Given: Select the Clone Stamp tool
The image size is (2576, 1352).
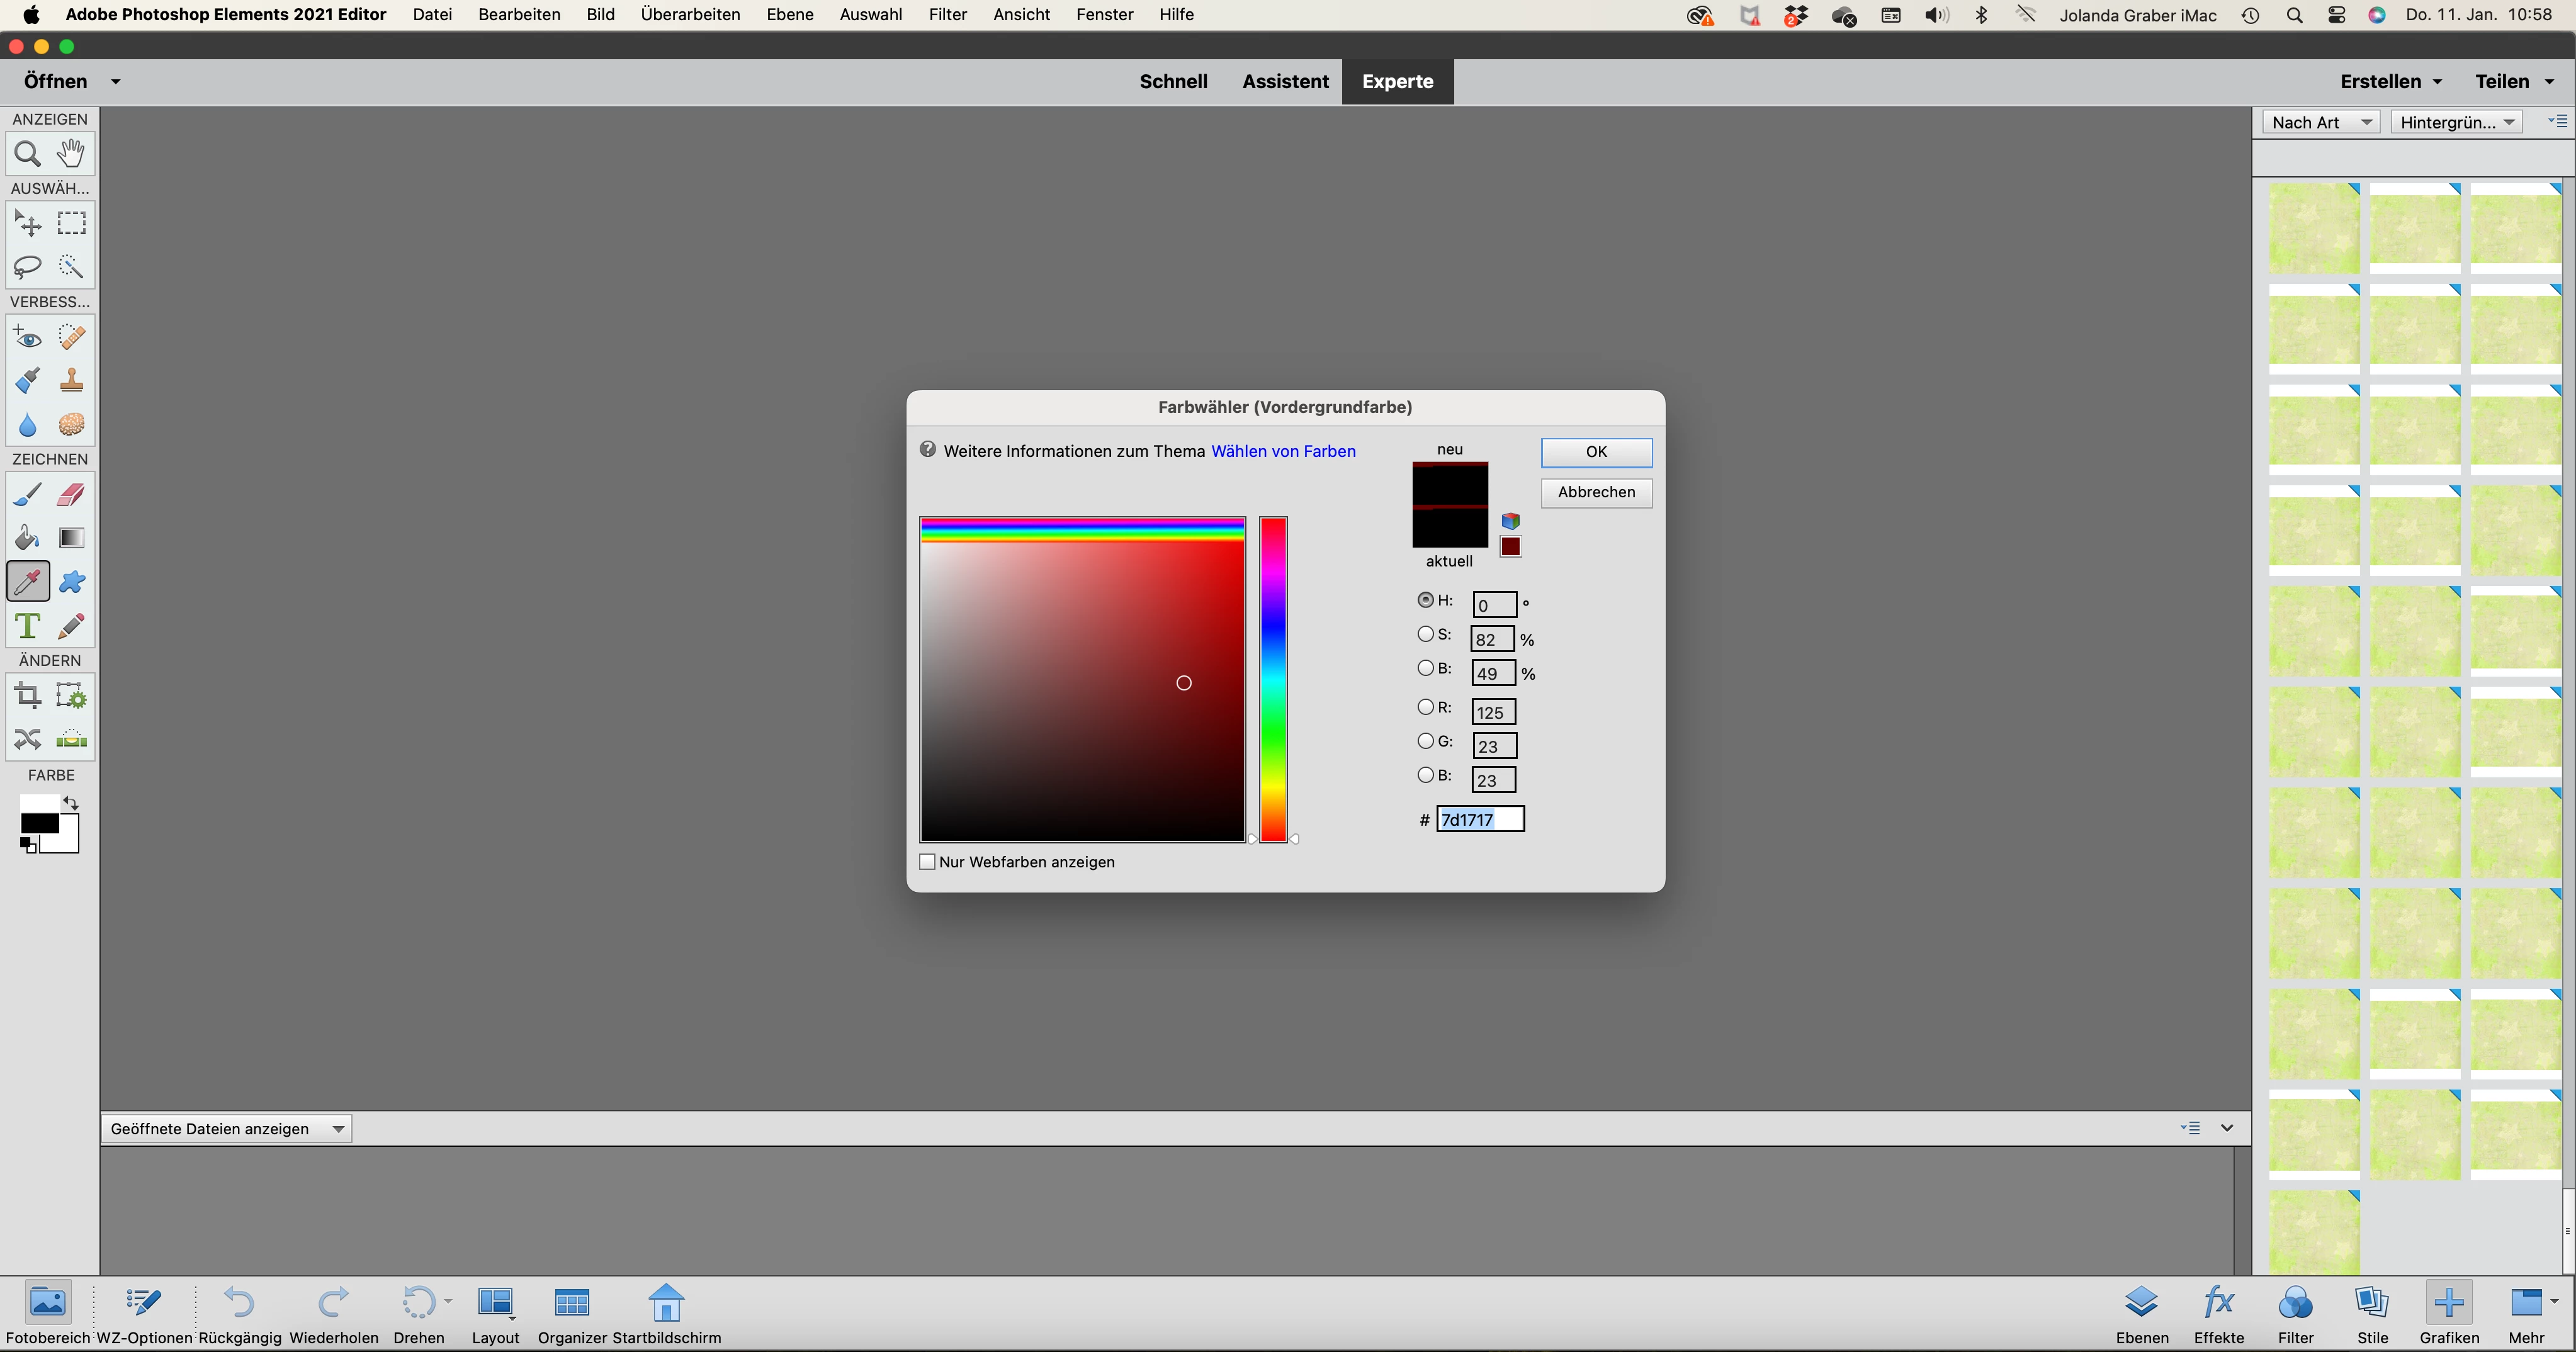Looking at the screenshot, I should (x=71, y=381).
